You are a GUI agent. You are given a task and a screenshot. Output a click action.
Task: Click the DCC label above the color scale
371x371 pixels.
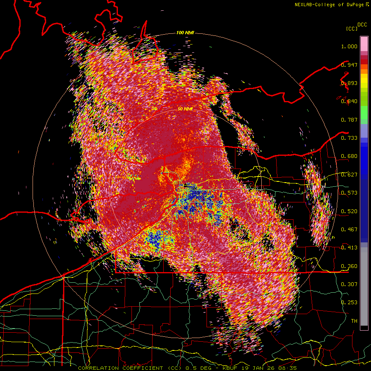[x=362, y=25]
